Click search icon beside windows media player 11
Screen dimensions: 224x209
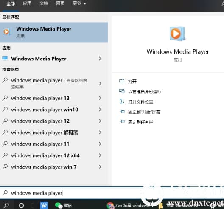point(5,144)
